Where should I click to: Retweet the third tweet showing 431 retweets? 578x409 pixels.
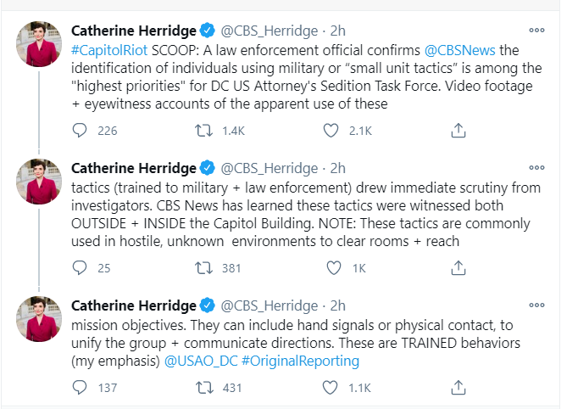(x=204, y=387)
